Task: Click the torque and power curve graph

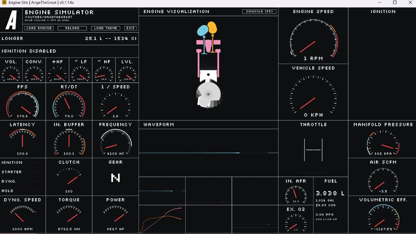Action: [162, 219]
